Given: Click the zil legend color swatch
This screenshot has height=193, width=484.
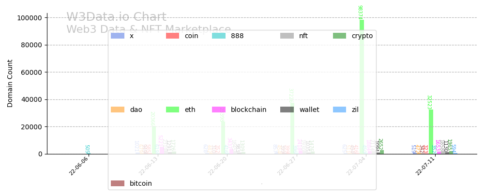Looking at the screenshot, I should click(340, 110).
